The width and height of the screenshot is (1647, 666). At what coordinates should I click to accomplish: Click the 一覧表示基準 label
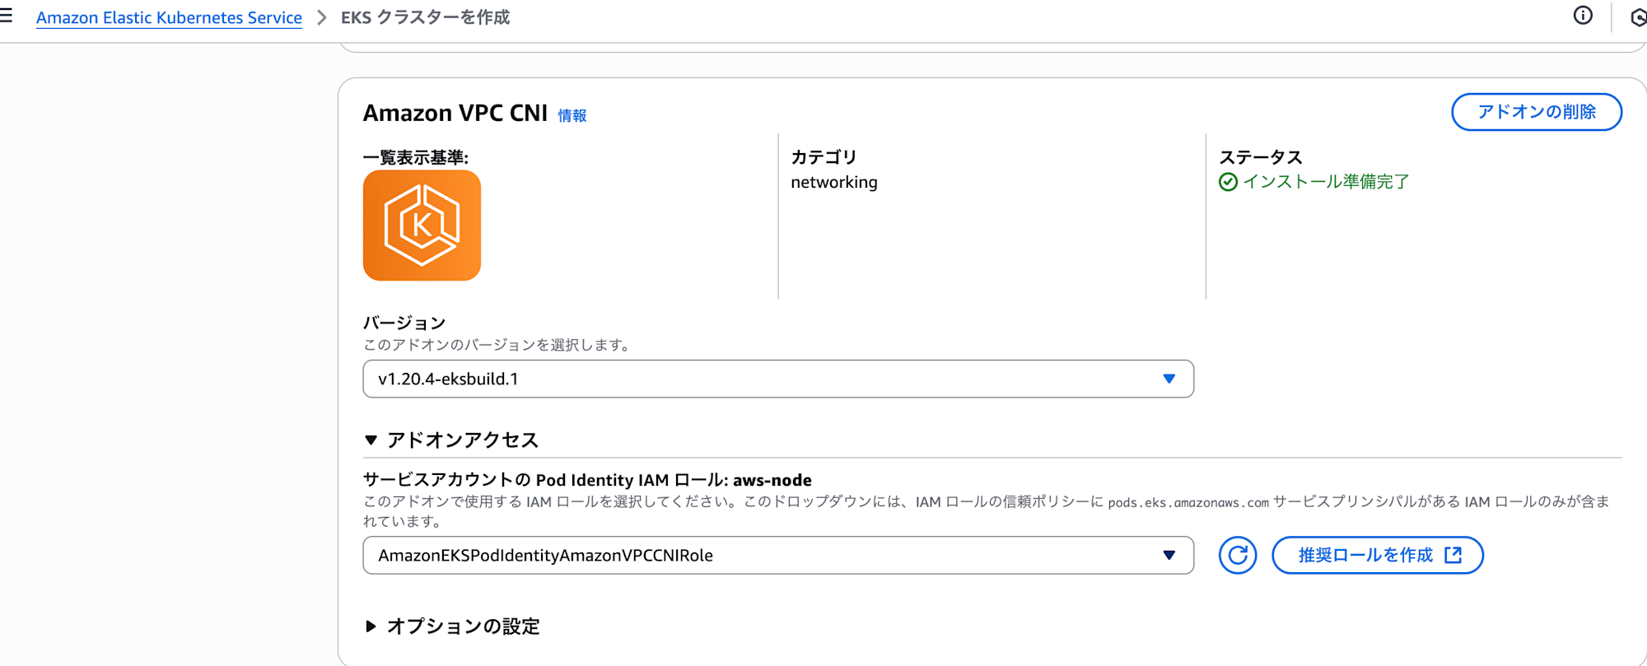(416, 157)
